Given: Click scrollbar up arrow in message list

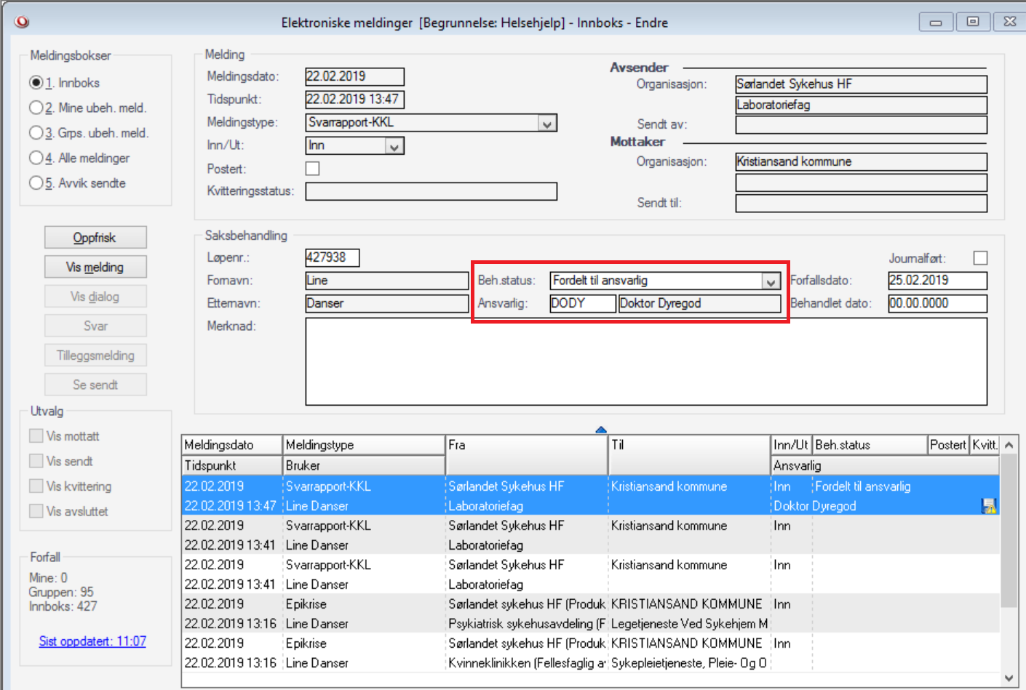Looking at the screenshot, I should (x=1009, y=444).
